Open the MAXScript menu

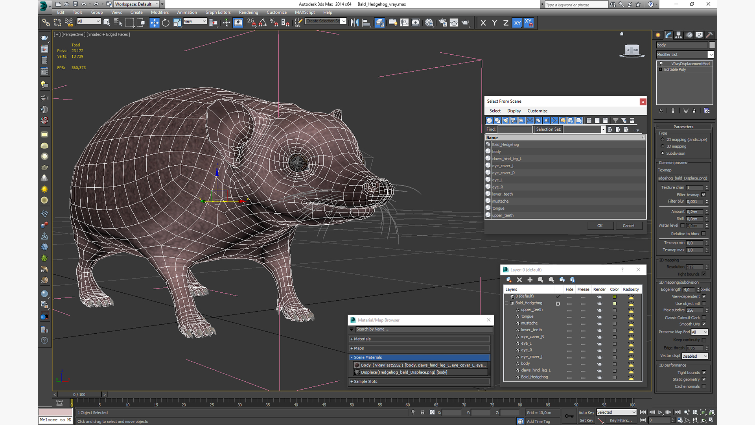pyautogui.click(x=305, y=13)
